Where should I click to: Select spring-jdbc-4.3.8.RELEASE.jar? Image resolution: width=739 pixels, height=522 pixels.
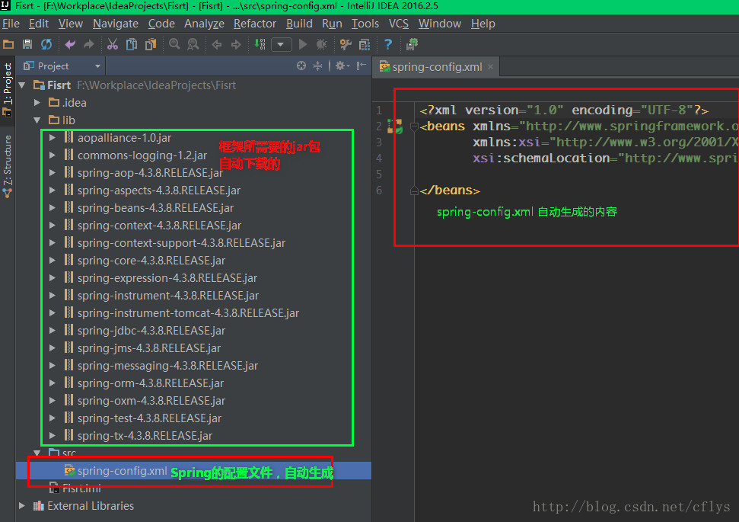point(151,331)
